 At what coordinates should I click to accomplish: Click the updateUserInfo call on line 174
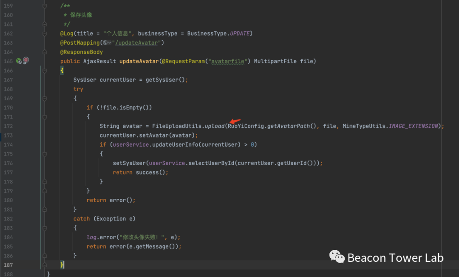point(176,144)
